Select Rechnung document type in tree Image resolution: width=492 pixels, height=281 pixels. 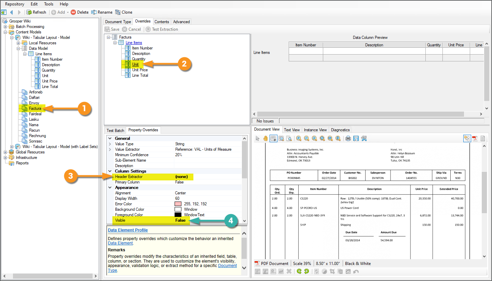pos(37,136)
